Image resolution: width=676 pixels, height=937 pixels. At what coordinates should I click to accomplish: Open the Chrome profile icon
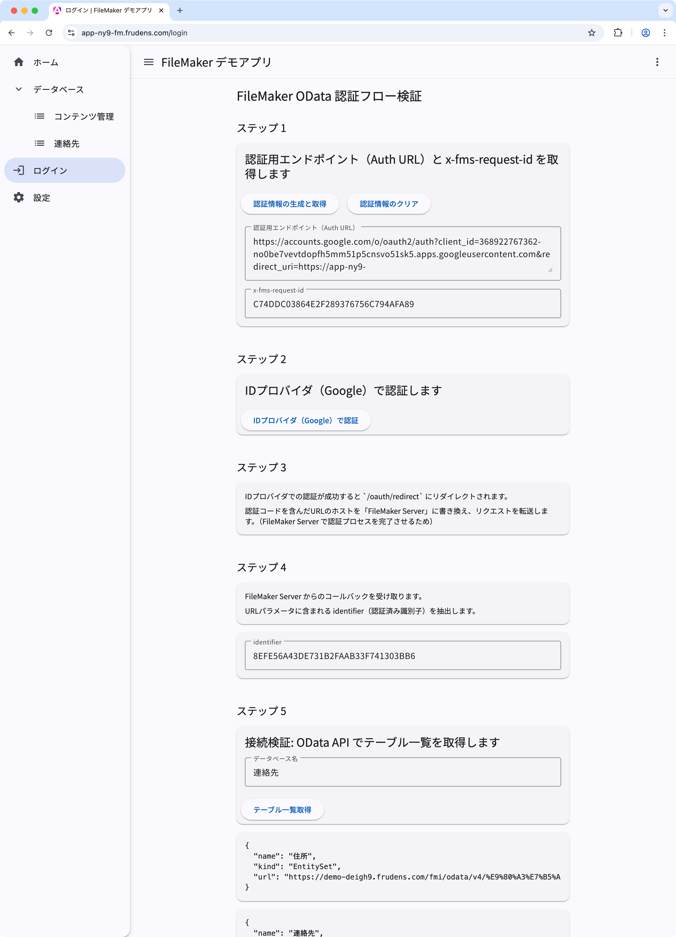click(x=646, y=33)
